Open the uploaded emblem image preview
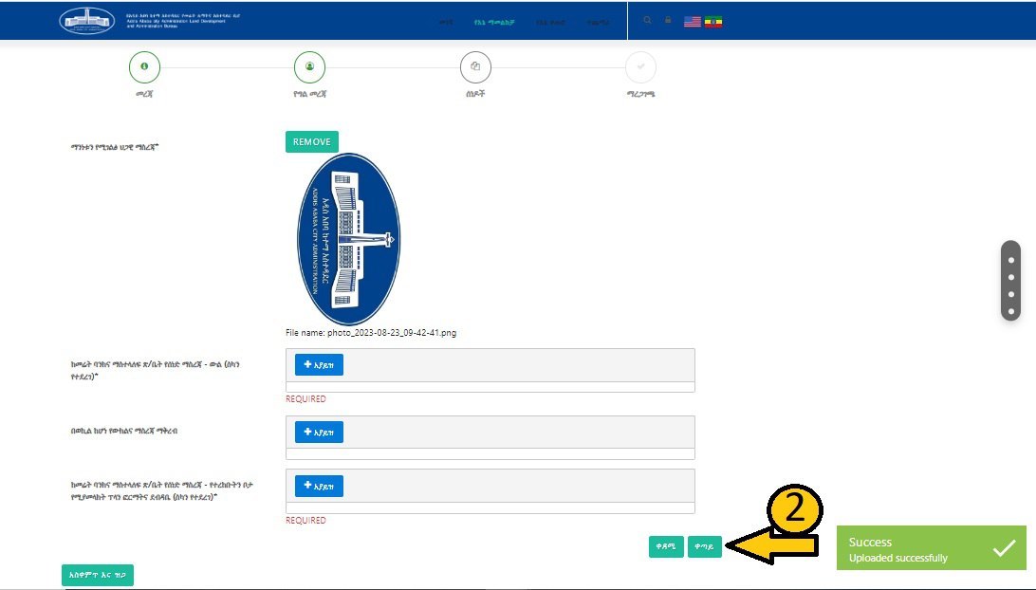This screenshot has width=1036, height=590. tap(349, 239)
